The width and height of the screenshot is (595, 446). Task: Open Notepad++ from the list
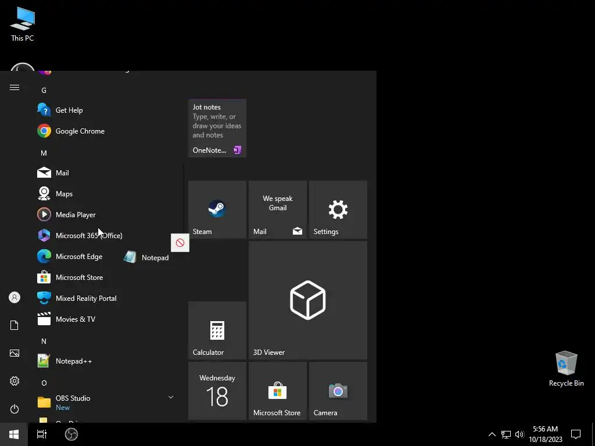106,361
